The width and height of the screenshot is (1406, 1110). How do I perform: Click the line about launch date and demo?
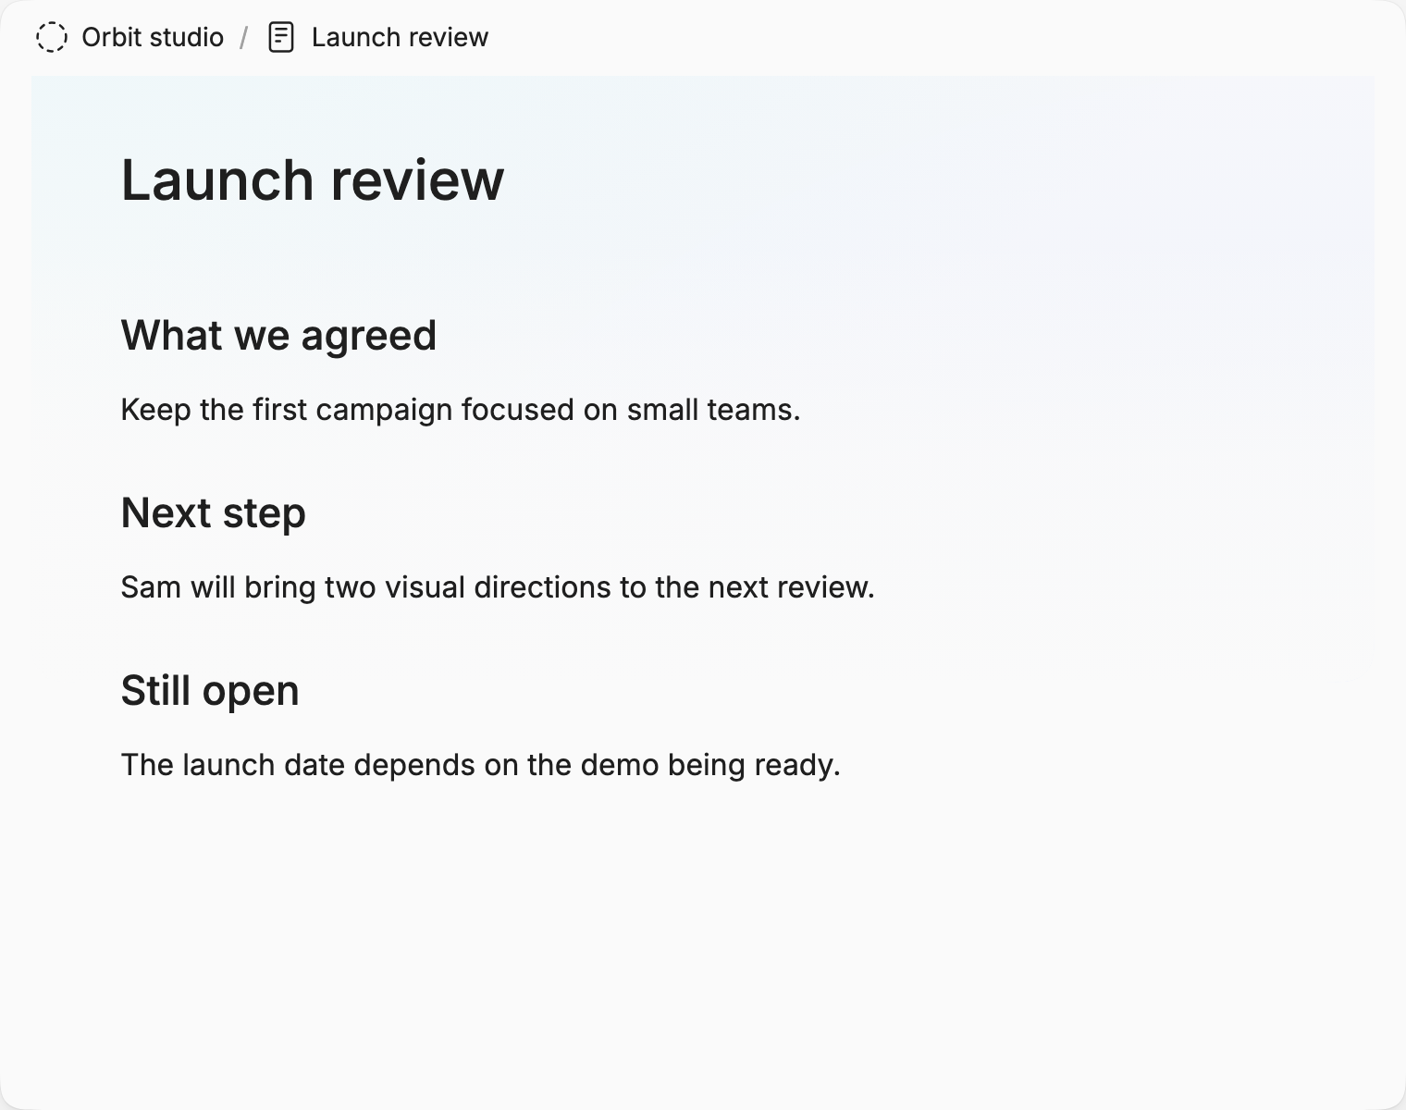481,764
